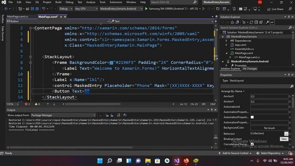Image resolution: width=295 pixels, height=166 pixels.
Task: Open the Analyze menu
Action: (x=91, y=2)
